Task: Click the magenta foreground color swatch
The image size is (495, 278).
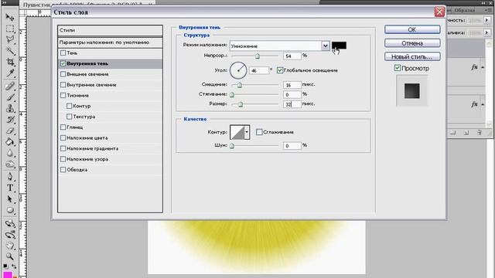Action: pos(8,275)
